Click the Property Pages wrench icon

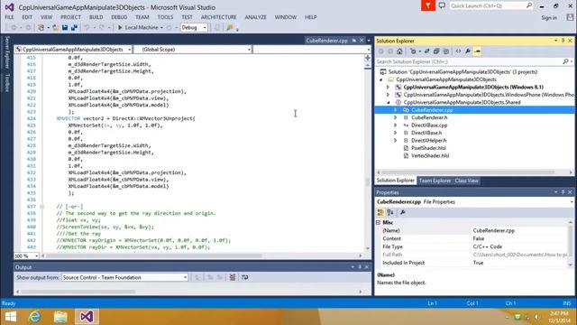[x=403, y=212]
